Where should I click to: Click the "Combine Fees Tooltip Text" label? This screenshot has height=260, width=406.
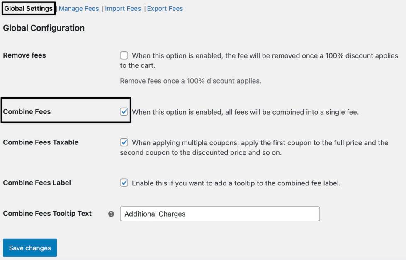[x=47, y=213]
